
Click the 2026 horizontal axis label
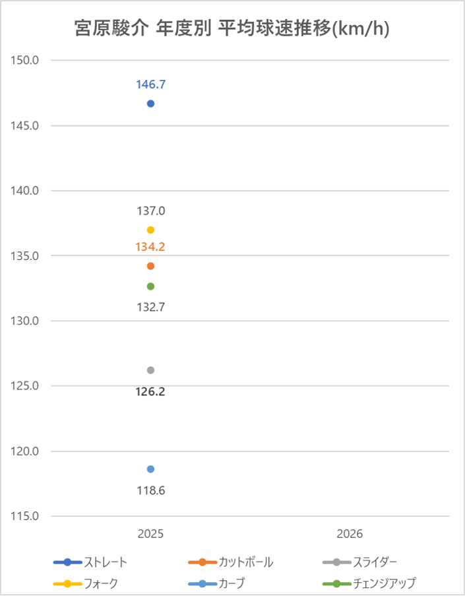pyautogui.click(x=350, y=534)
